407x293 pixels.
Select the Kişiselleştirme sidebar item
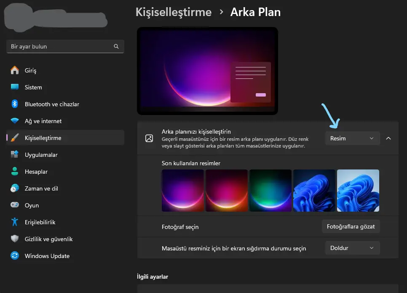click(65, 138)
